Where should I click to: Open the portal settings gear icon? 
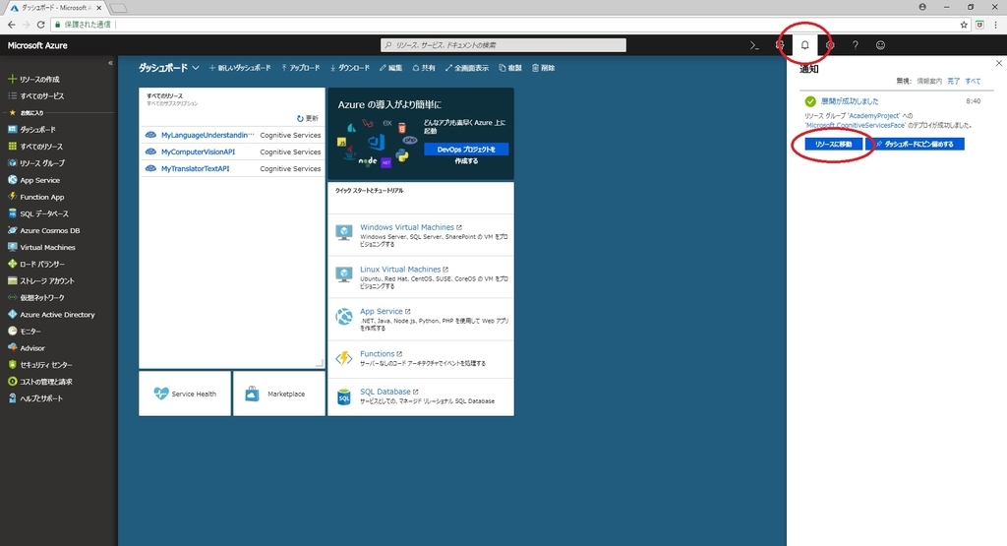(830, 45)
